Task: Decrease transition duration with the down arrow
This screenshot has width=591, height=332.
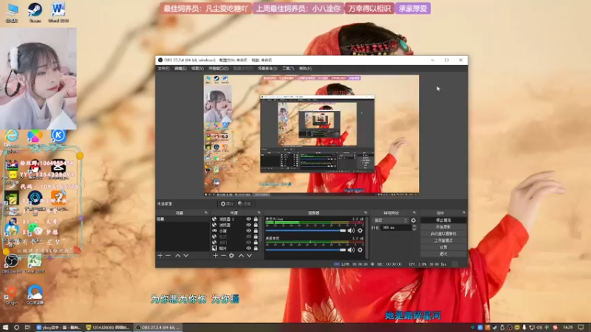Action: pos(414,229)
